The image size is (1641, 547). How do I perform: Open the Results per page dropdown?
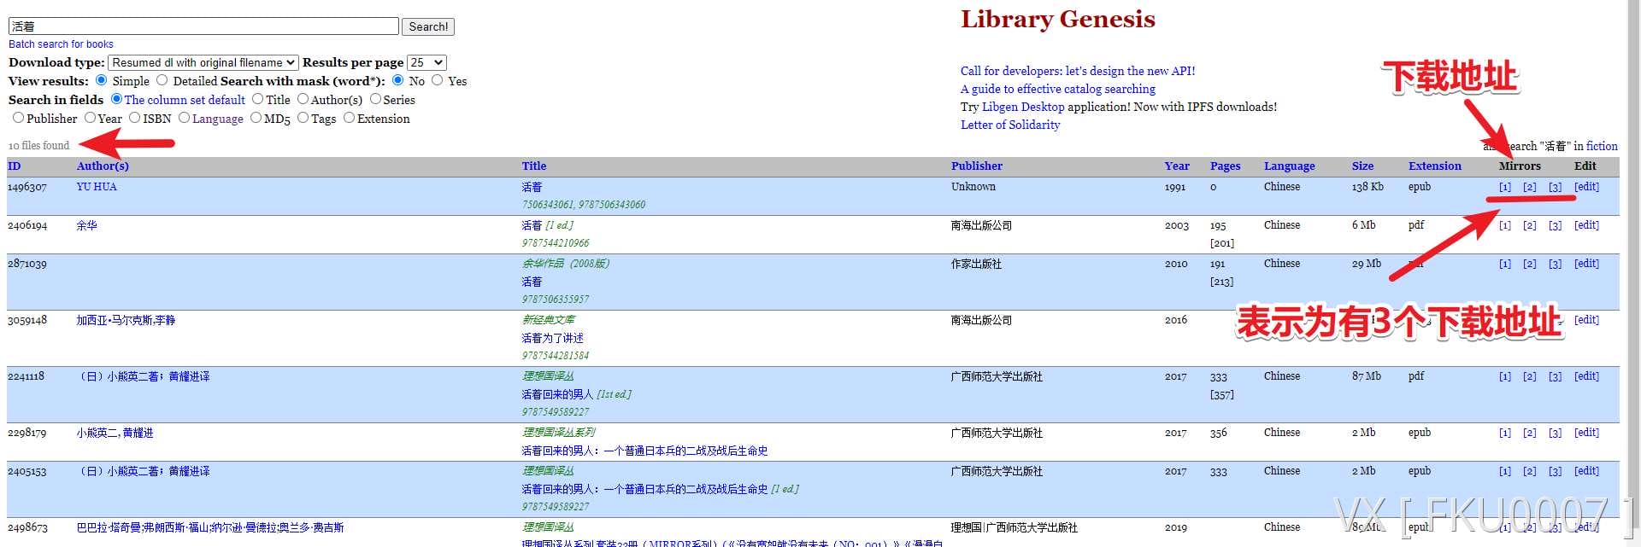(426, 62)
